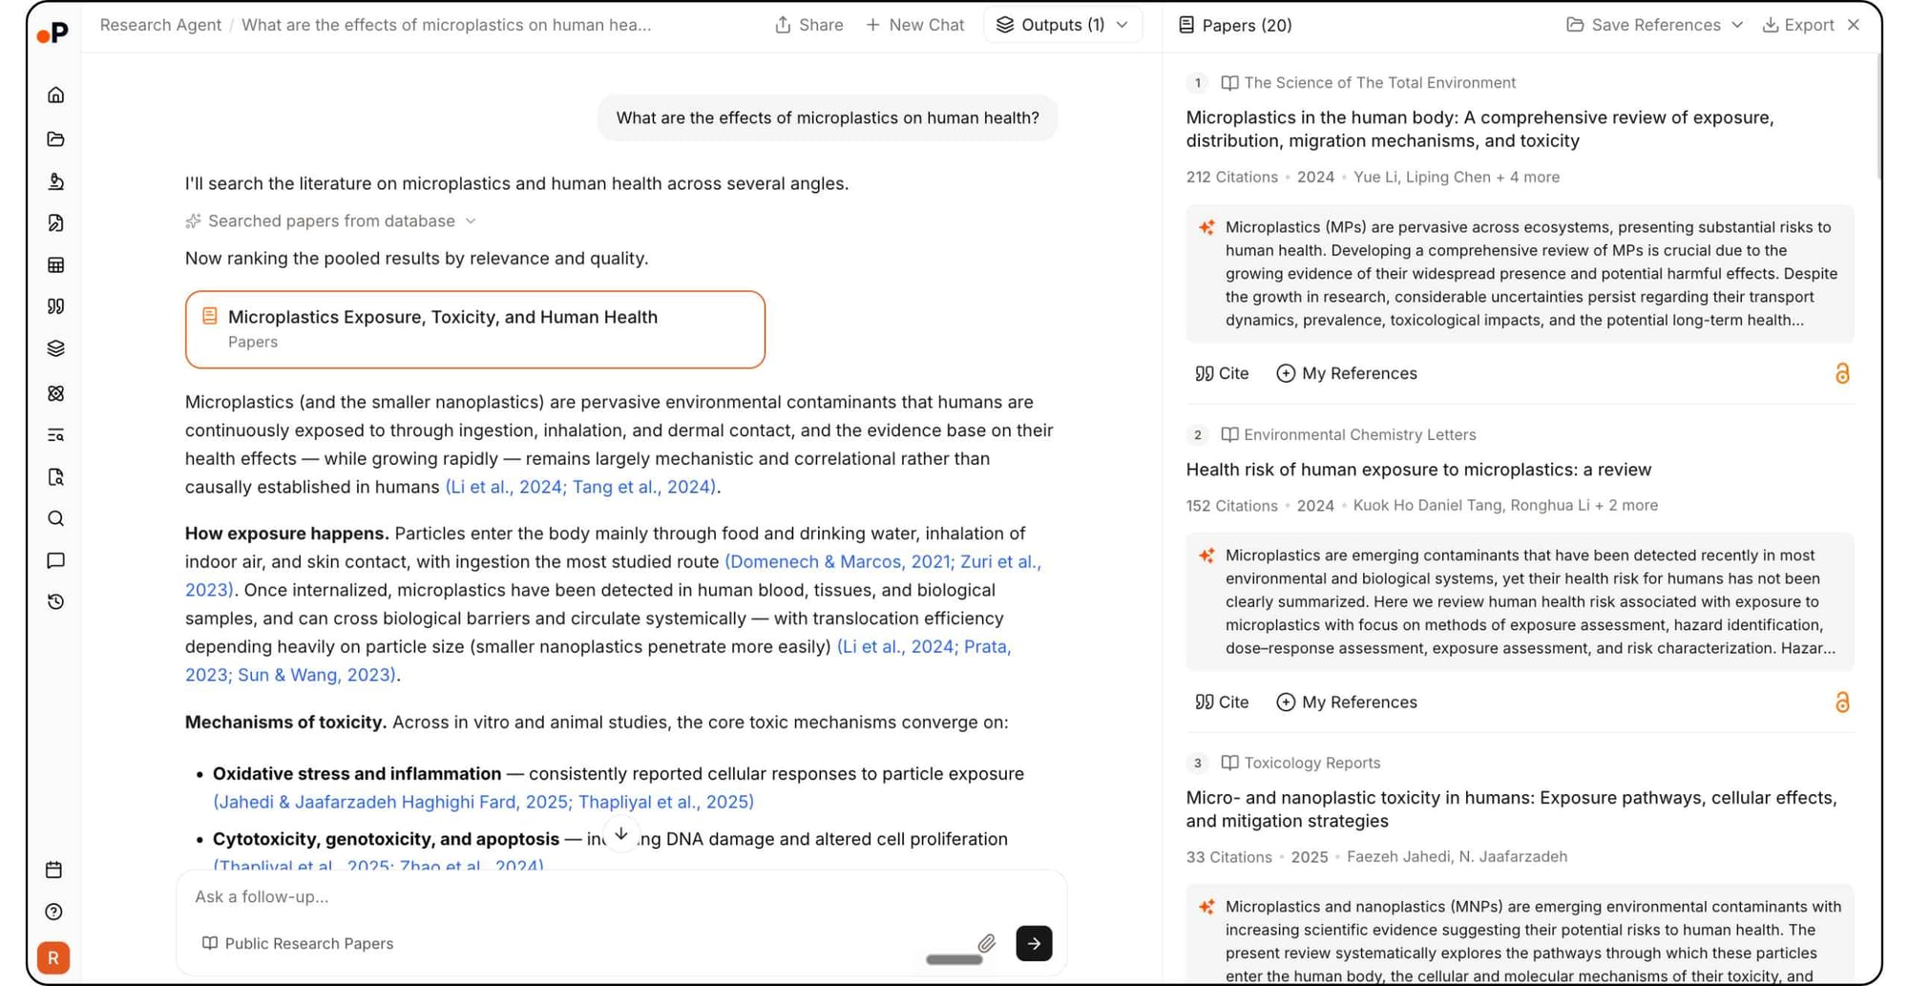Viewport: 1909px width, 986px height.
Task: Open the atom icon in sidebar
Action: tap(55, 393)
